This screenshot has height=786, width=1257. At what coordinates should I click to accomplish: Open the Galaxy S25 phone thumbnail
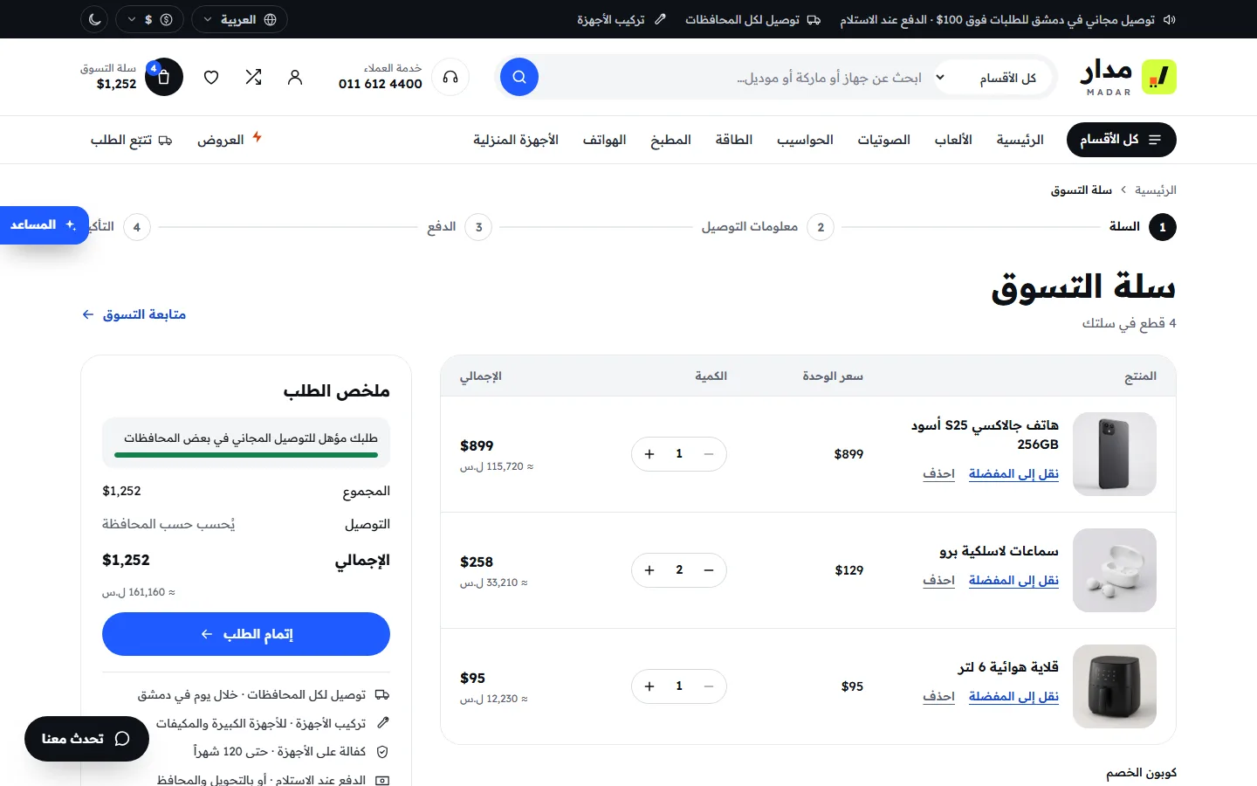coord(1115,454)
